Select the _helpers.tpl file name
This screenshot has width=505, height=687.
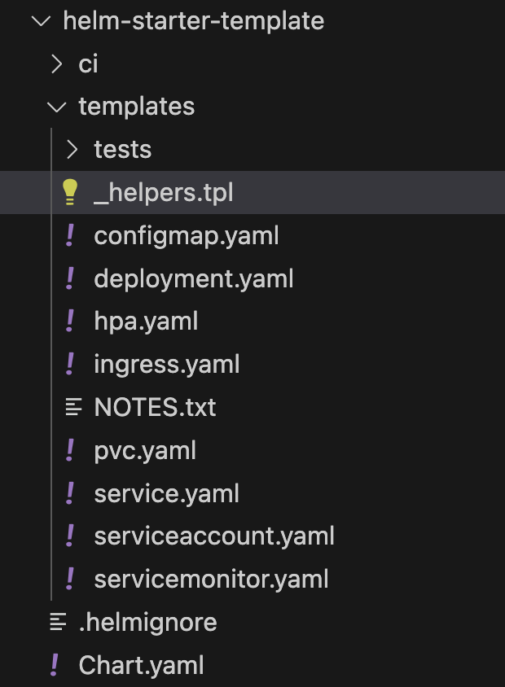pyautogui.click(x=164, y=192)
